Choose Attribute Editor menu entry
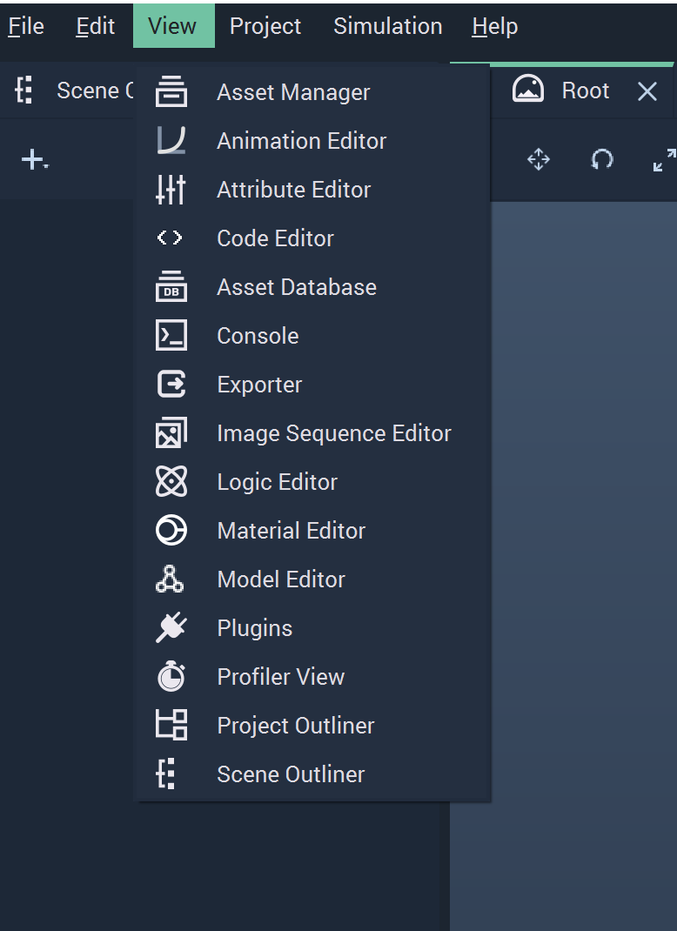 (313, 190)
